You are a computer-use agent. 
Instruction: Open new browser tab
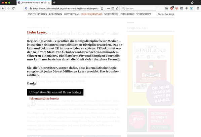[x=54, y=3]
